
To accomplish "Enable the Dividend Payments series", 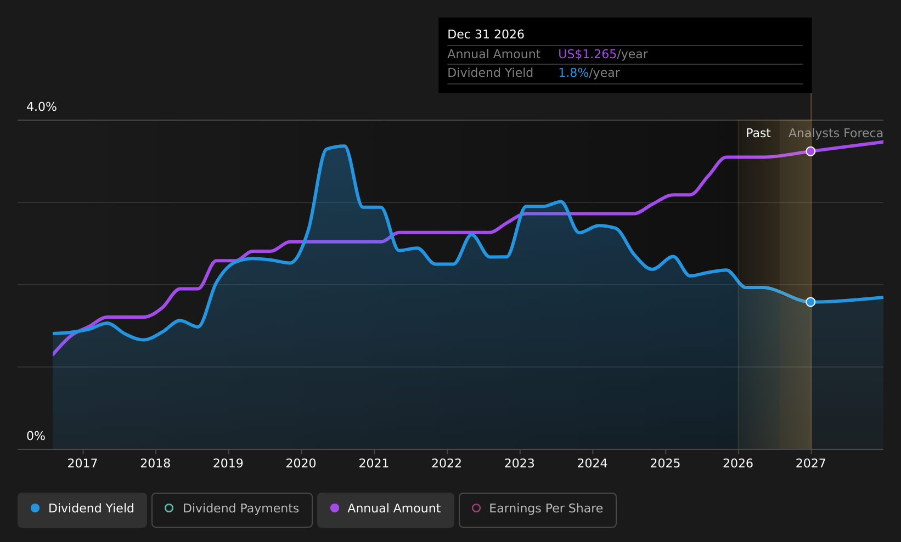I will pyautogui.click(x=232, y=510).
